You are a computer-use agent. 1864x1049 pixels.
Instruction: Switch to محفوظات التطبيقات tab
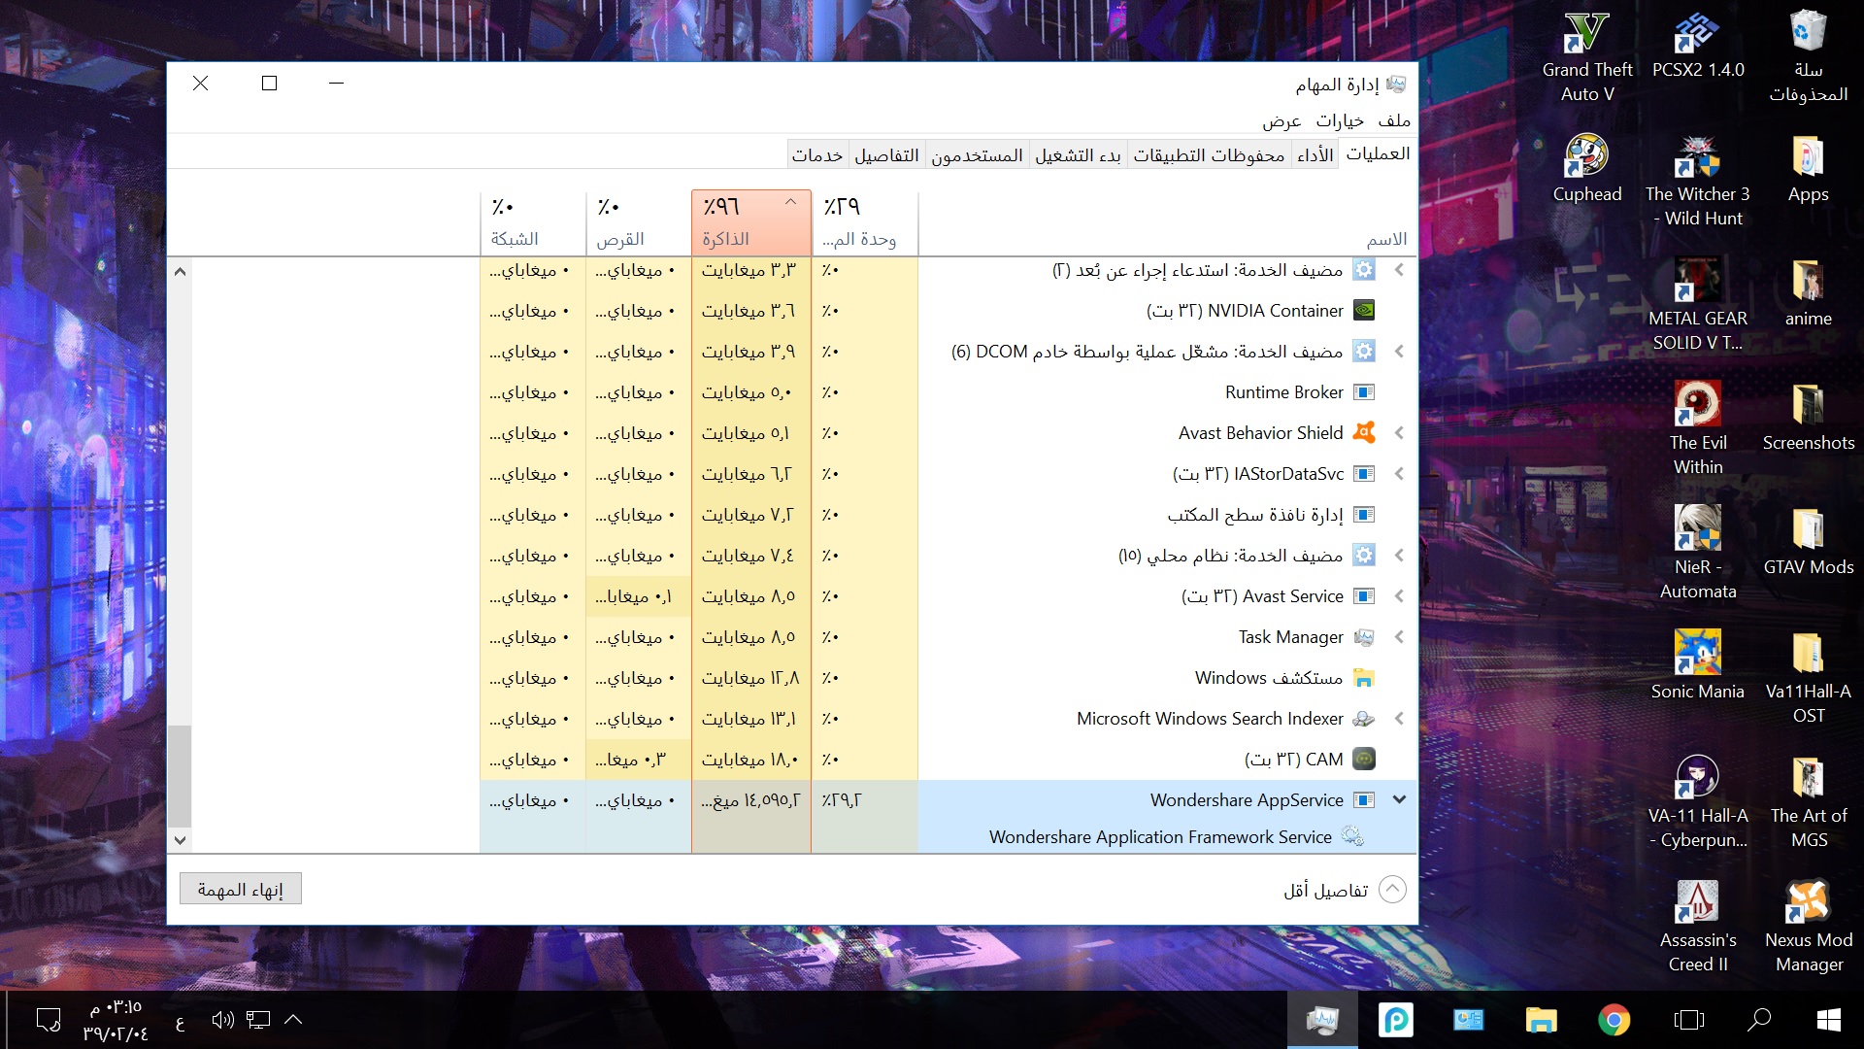(1209, 155)
